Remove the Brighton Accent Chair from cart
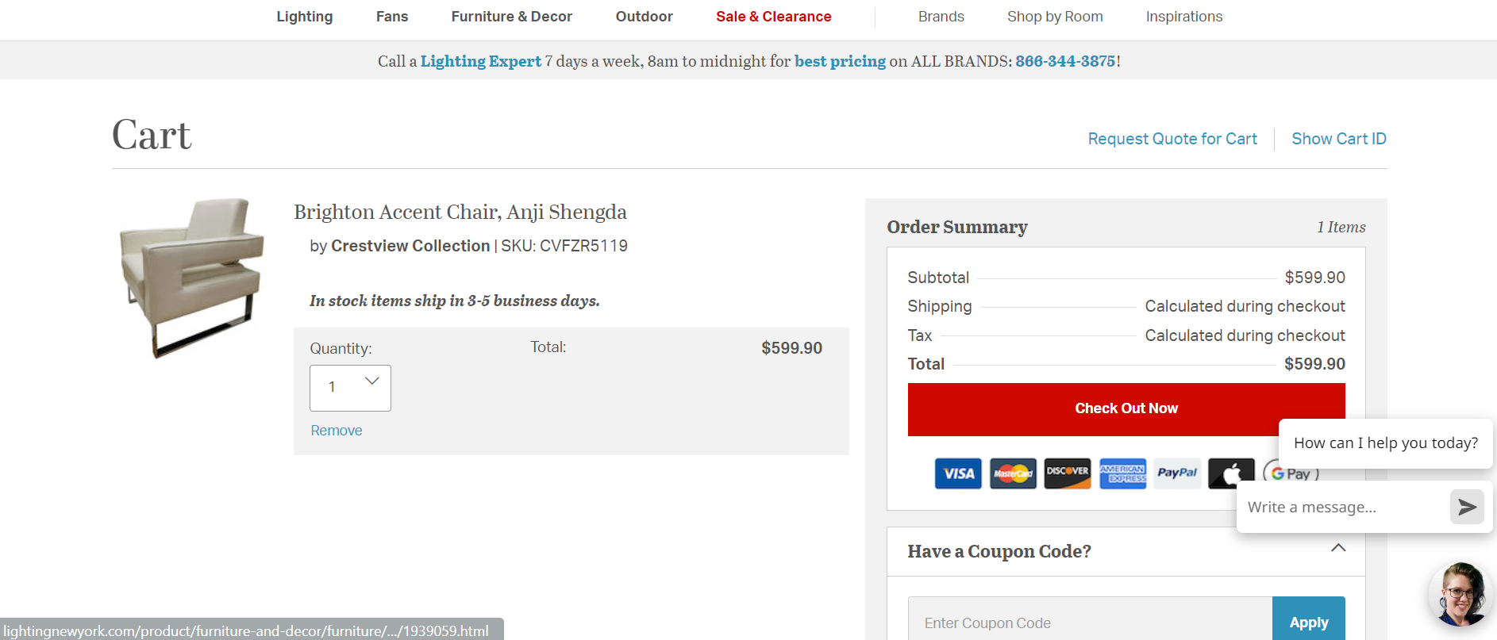This screenshot has height=640, width=1497. click(337, 431)
